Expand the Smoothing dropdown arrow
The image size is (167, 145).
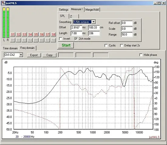(x=94, y=22)
